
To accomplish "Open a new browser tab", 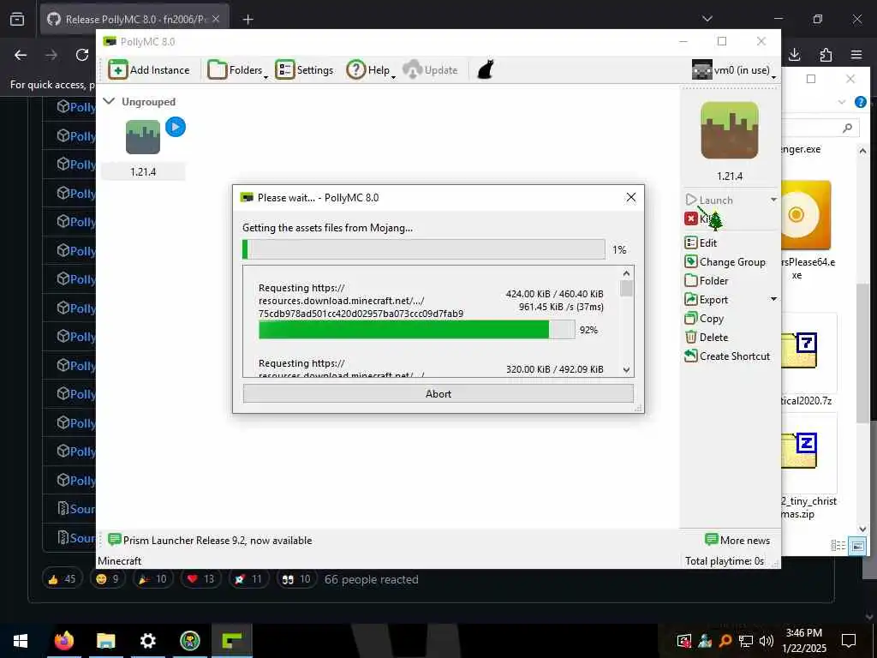I will coord(248,20).
